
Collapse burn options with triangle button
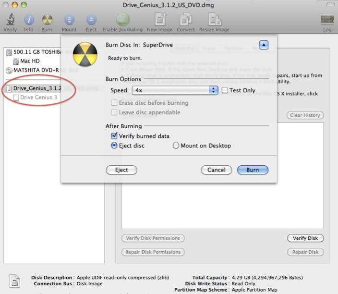264,45
